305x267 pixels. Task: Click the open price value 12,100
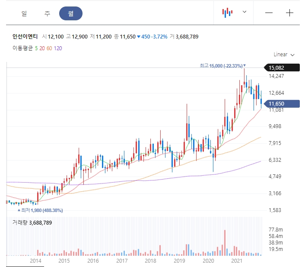tap(56, 37)
